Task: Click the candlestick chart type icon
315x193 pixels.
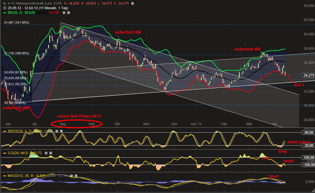Action: tap(4, 3)
